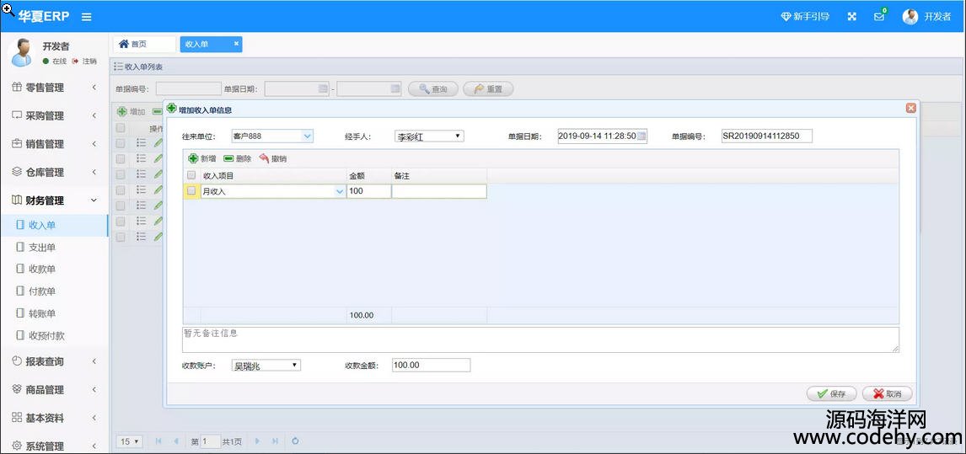This screenshot has height=454, width=966.
Task: Click the 暂无备注信息 remarks textarea
Action: 540,339
